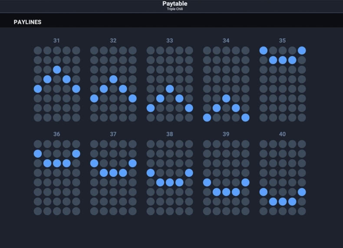This screenshot has width=343, height=248.
Task: Click the top-left blue dot of payline 35
Action: coord(264,50)
